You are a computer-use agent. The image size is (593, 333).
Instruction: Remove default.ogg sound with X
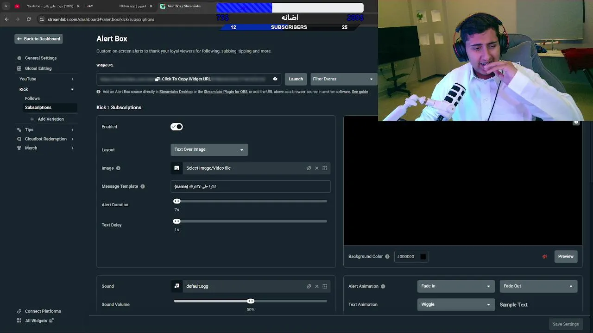pyautogui.click(x=317, y=286)
